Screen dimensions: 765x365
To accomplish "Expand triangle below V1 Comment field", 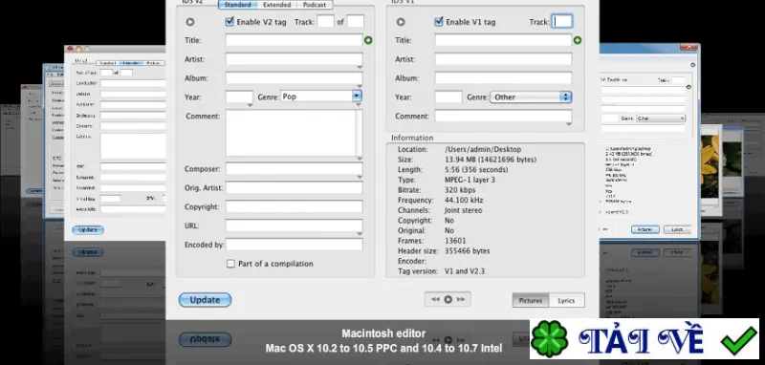I will pos(569,124).
